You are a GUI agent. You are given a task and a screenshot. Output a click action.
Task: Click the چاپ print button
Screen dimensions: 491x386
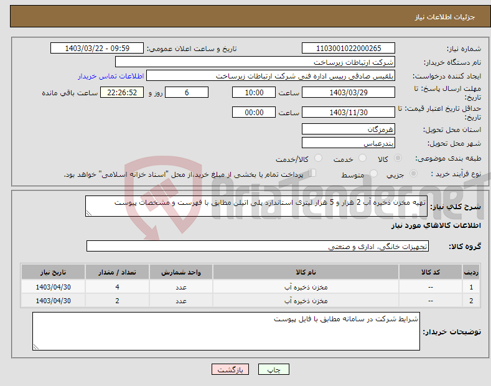274,369
